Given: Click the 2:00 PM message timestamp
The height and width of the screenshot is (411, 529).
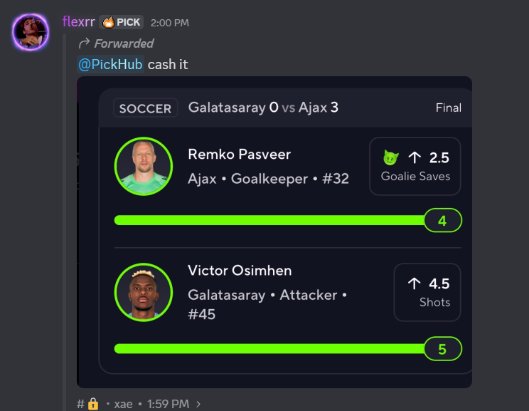Looking at the screenshot, I should point(170,23).
